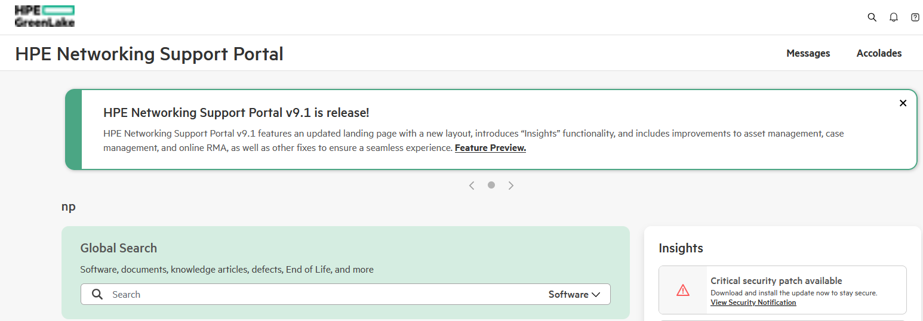The width and height of the screenshot is (923, 321).
Task: Click the red warning triangle icon
Action: pos(683,291)
